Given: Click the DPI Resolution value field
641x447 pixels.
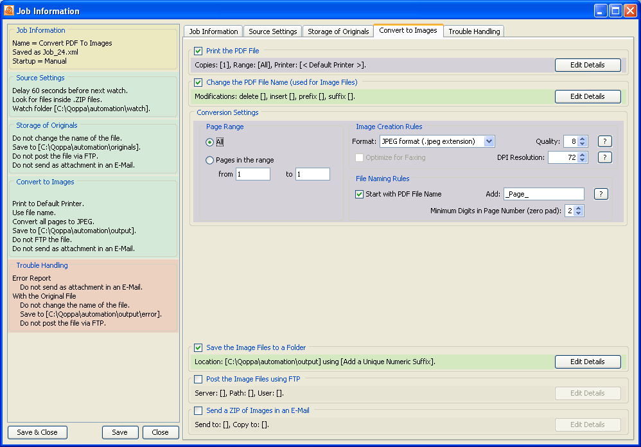Looking at the screenshot, I should click(563, 157).
